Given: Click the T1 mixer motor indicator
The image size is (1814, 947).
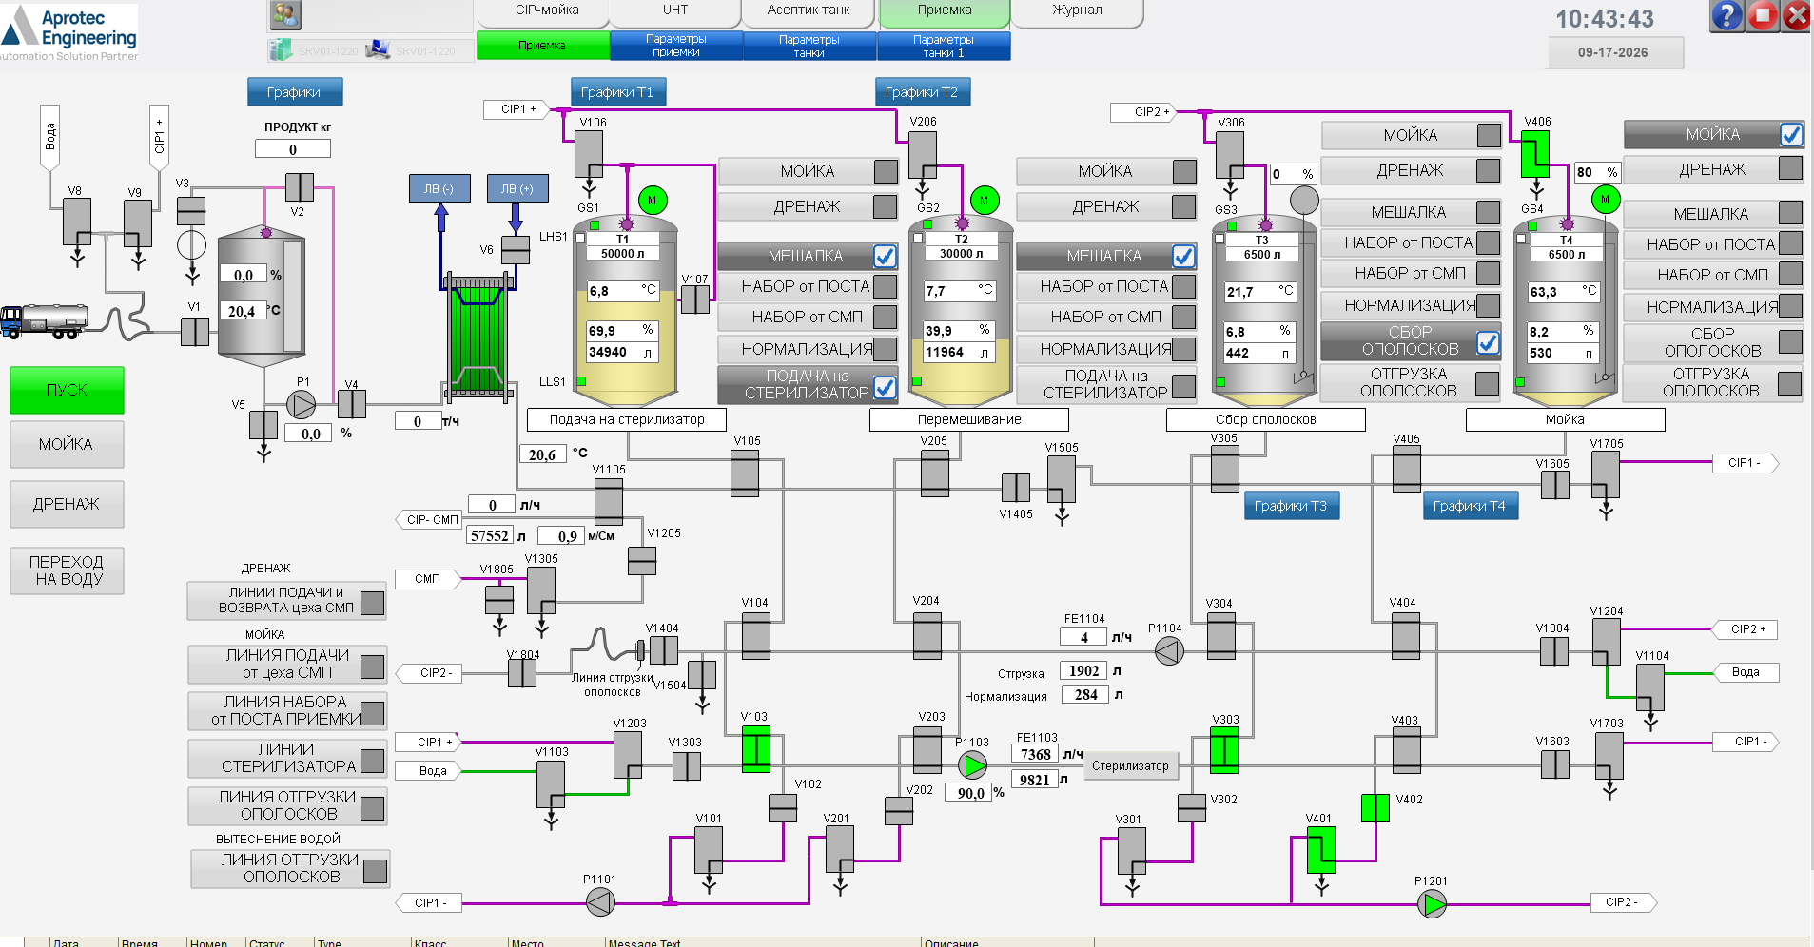Looking at the screenshot, I should (x=653, y=200).
